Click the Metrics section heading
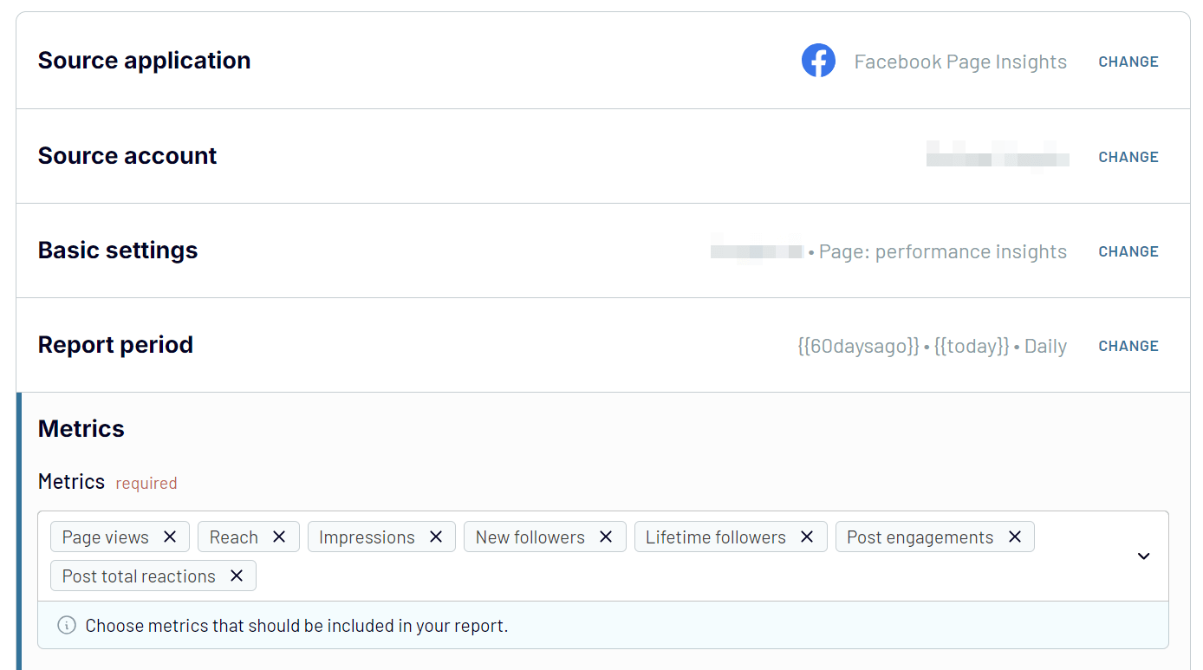Viewport: 1203px width, 670px height. tap(81, 429)
